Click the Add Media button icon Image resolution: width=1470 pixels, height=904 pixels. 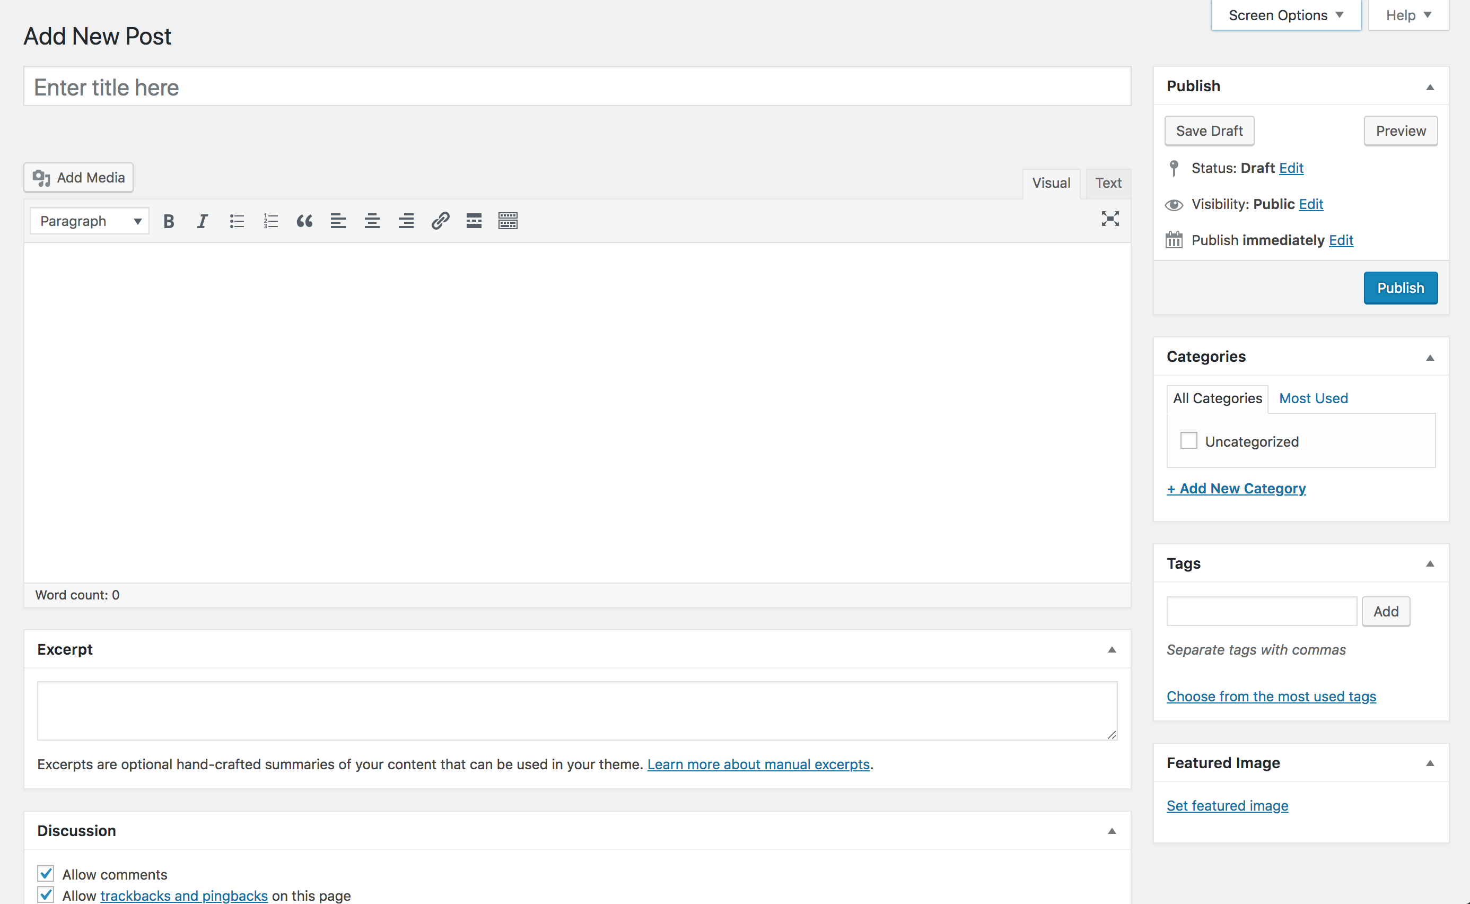[x=42, y=177]
